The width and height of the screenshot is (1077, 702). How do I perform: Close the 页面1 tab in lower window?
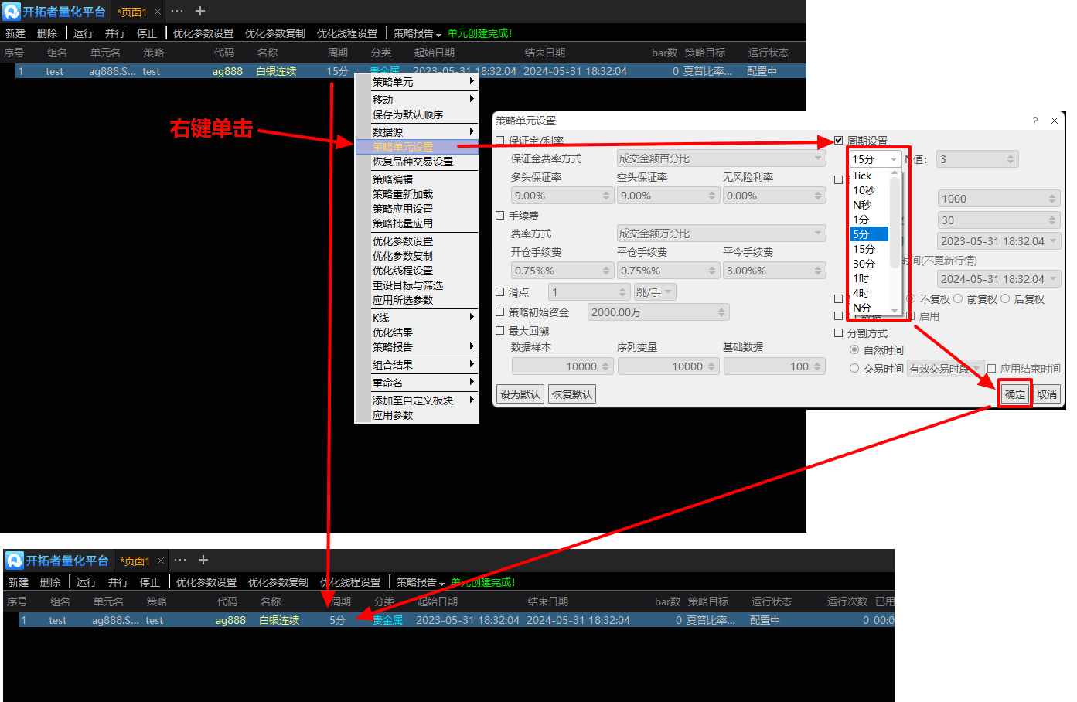pyautogui.click(x=161, y=561)
